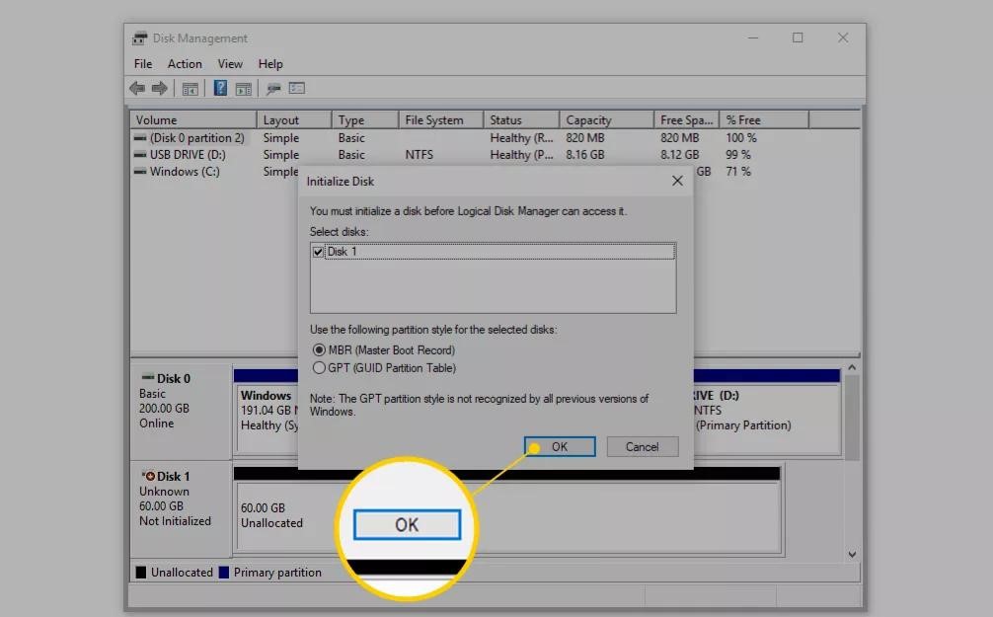Select the GPT (GUID Partition Table) option
Image resolution: width=993 pixels, height=617 pixels.
[x=319, y=366]
